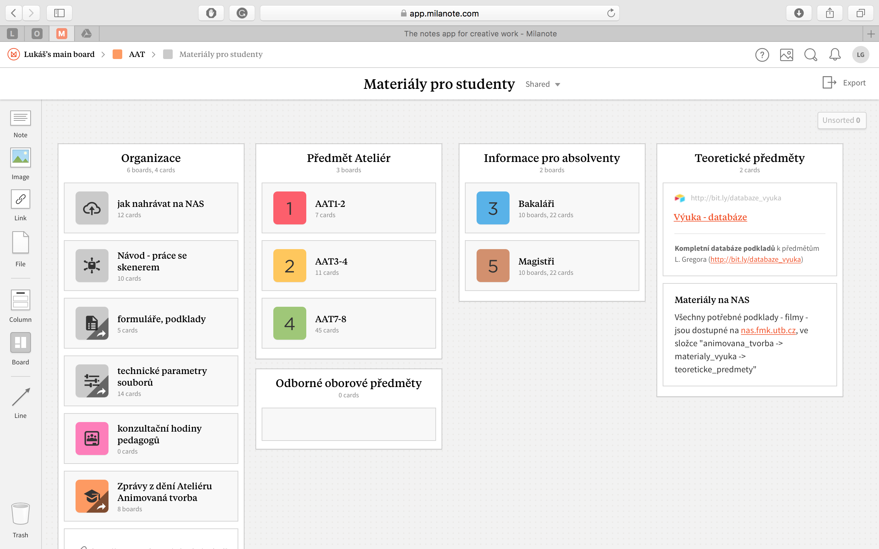Open the notifications bell
The image size is (879, 549).
(x=835, y=55)
